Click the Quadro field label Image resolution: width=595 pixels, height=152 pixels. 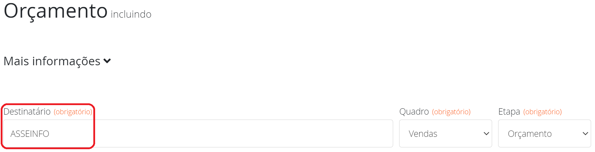coord(414,112)
